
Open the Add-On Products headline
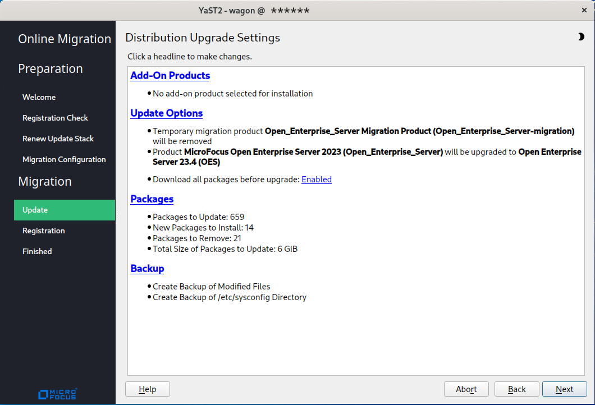pos(170,76)
